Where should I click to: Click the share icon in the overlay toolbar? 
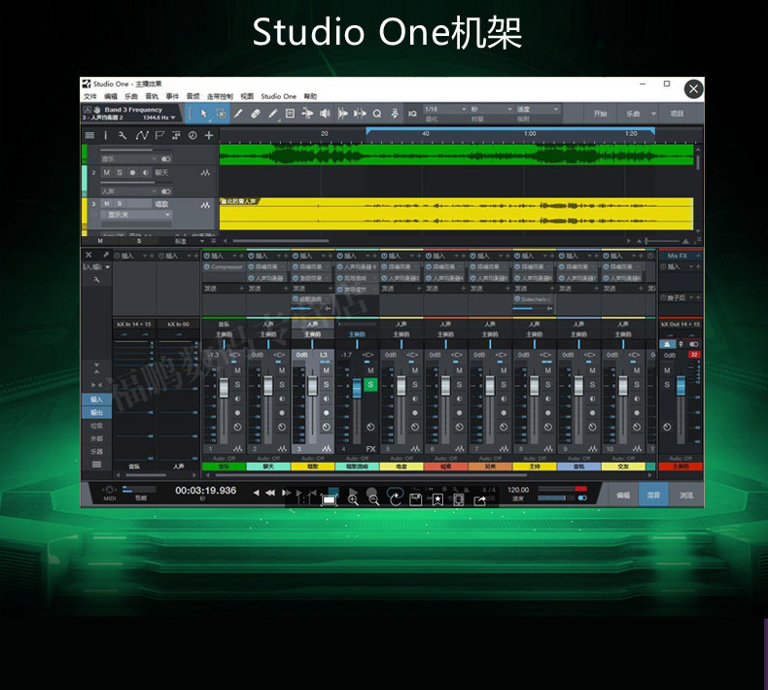tap(479, 500)
